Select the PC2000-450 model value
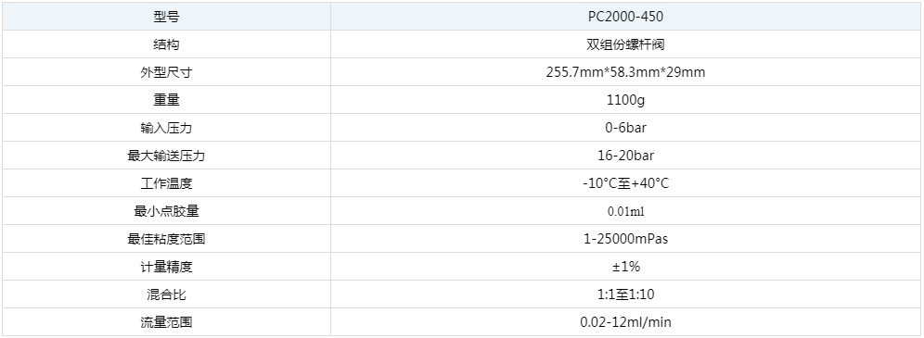Screen dimensions: 924x338 pyautogui.click(x=626, y=17)
